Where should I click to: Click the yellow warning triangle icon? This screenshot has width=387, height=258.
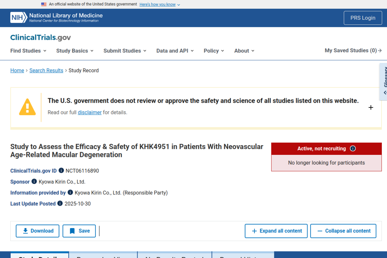[x=27, y=107]
